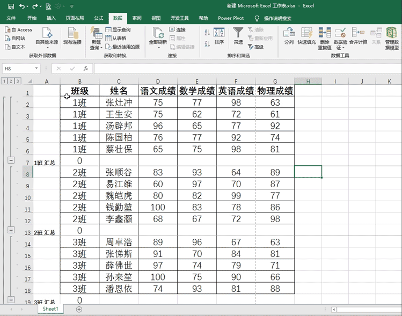Click From Table (从表格)
This screenshot has width=402, height=316.
tap(116, 38)
